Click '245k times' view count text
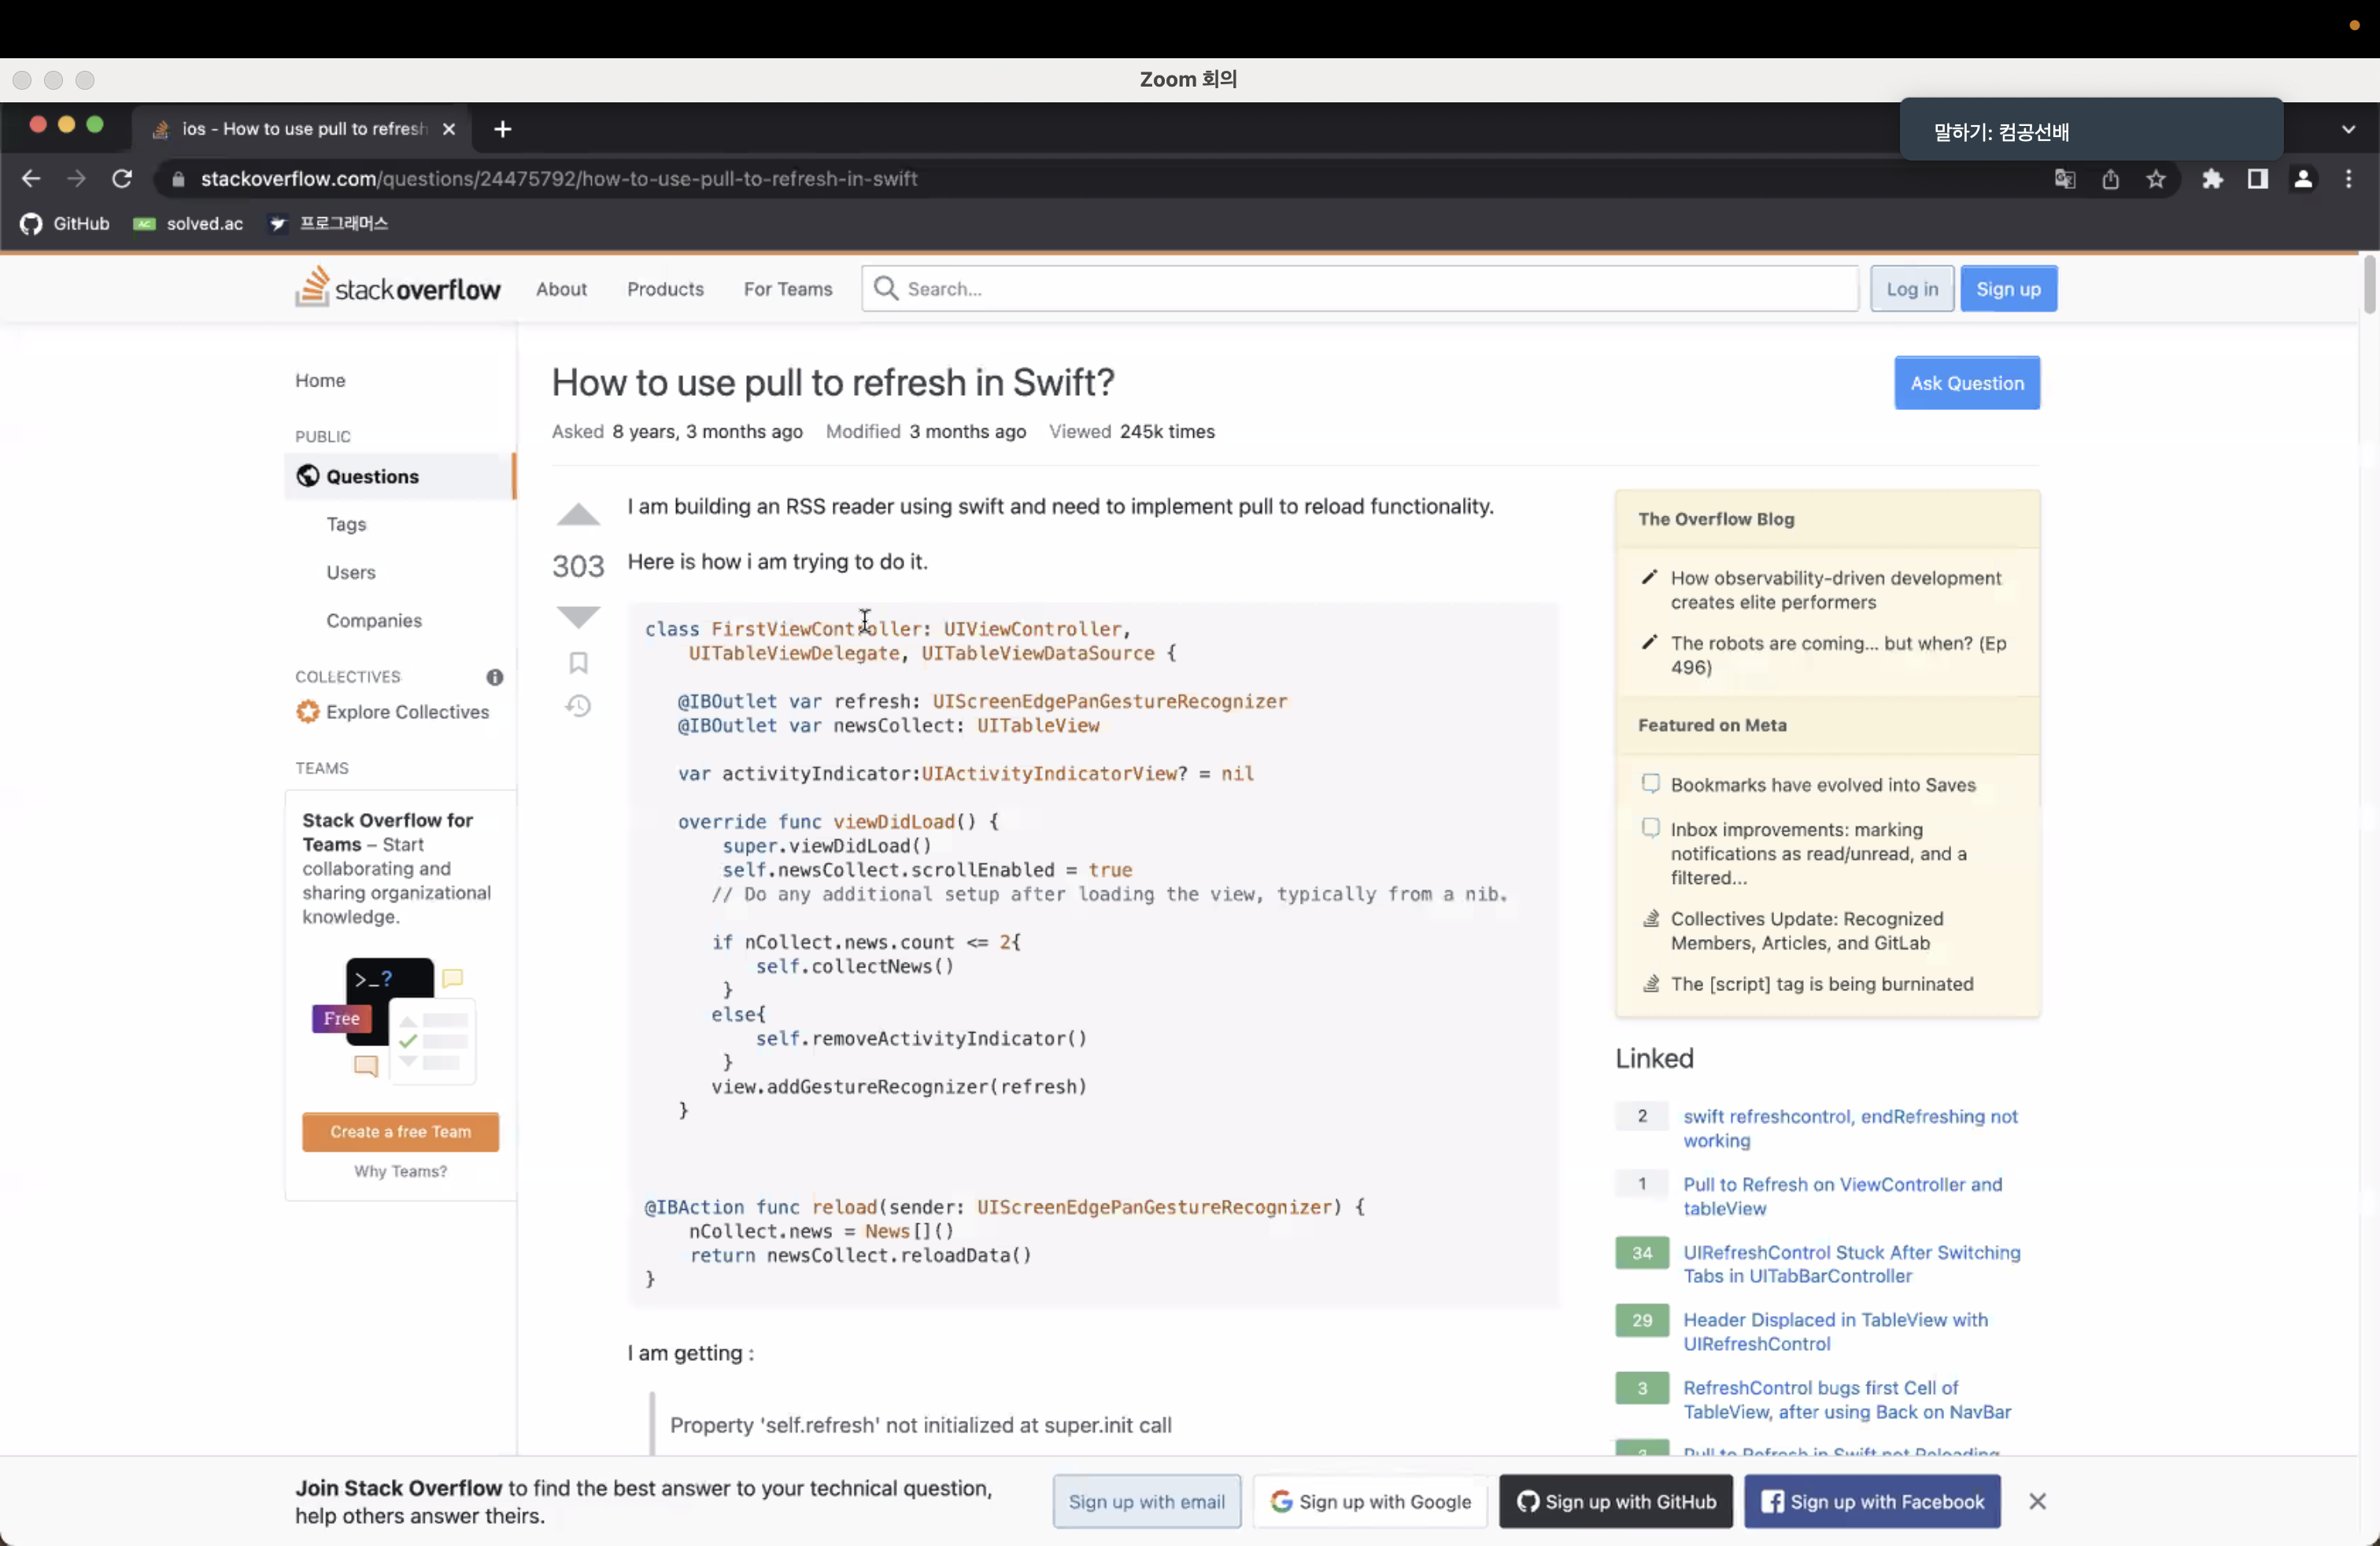 [1167, 431]
